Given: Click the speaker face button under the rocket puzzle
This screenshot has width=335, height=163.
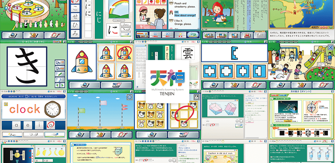Looking at the screenshot, I should coord(85,85).
